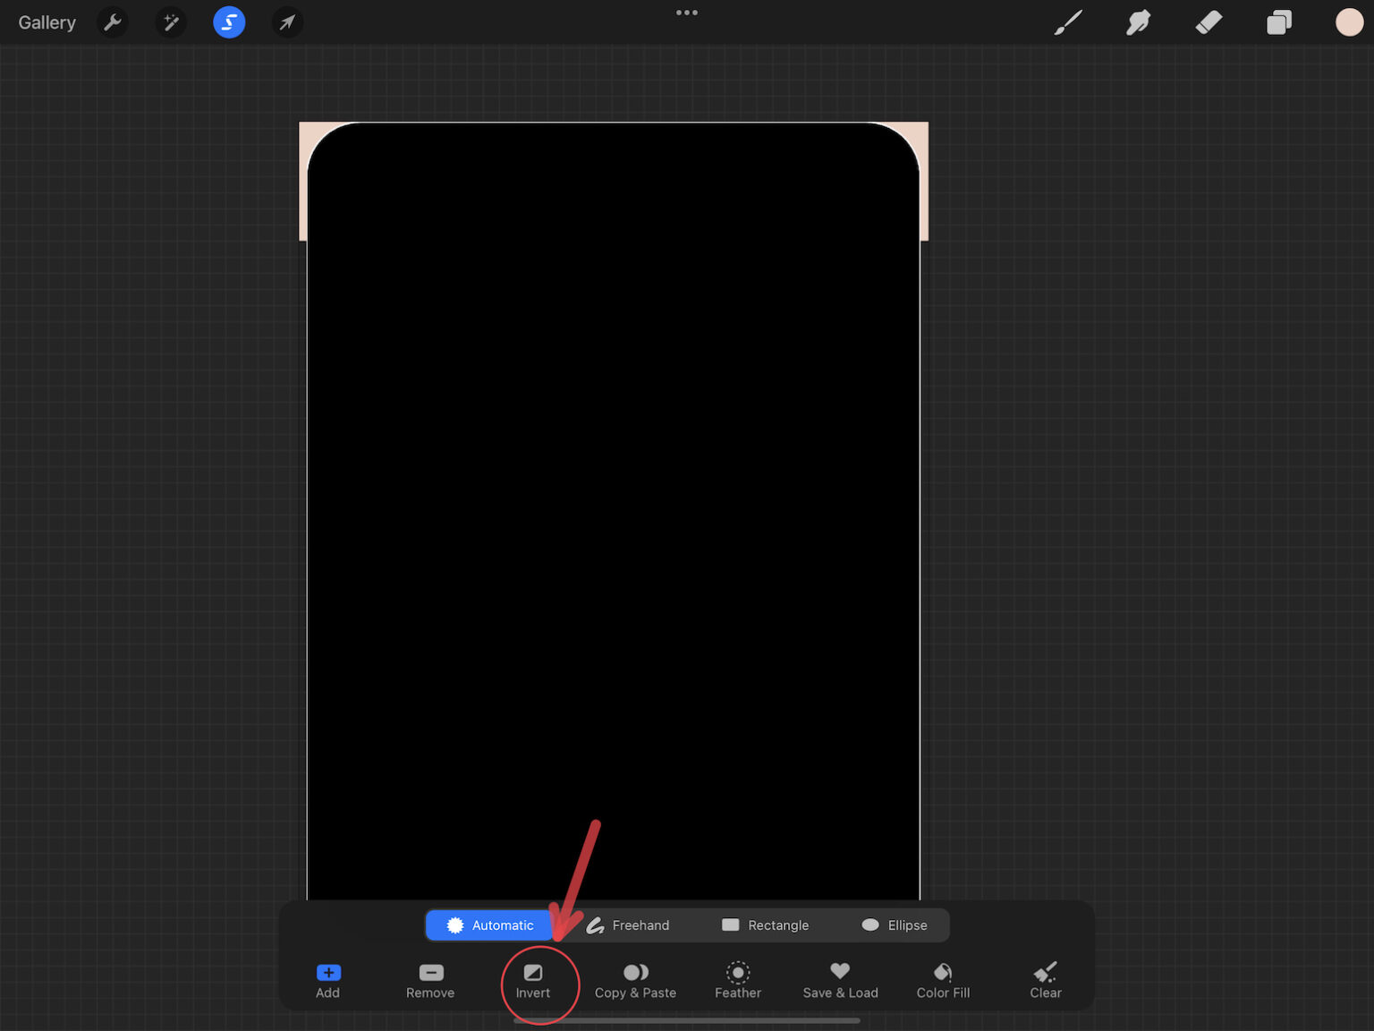Open the active color swatch
This screenshot has width=1374, height=1031.
tap(1348, 22)
